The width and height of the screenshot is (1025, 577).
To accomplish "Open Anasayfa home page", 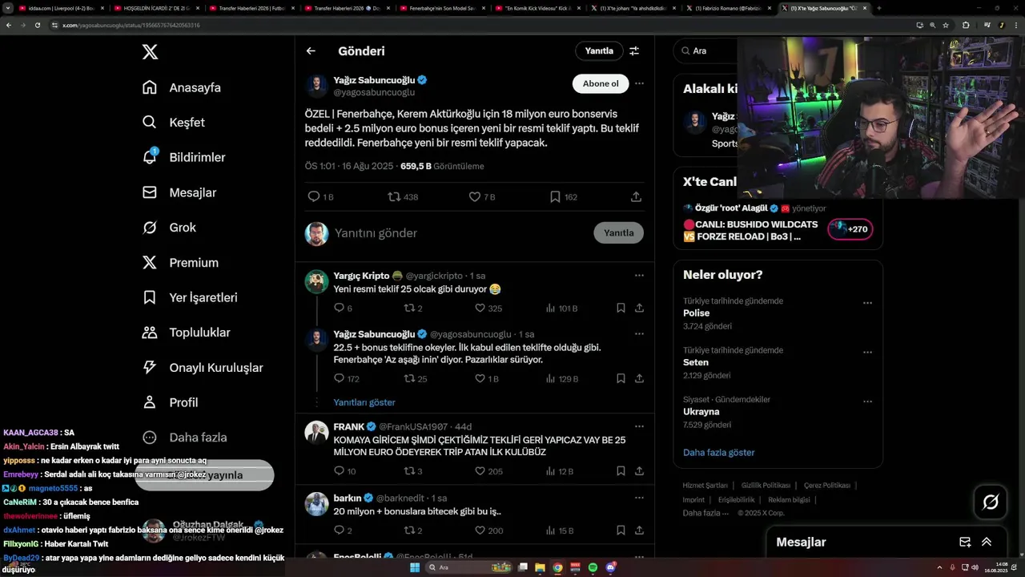I will [x=181, y=87].
